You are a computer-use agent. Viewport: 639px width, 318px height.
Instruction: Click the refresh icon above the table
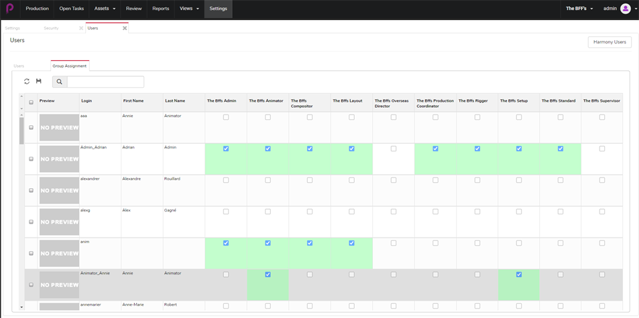click(27, 82)
